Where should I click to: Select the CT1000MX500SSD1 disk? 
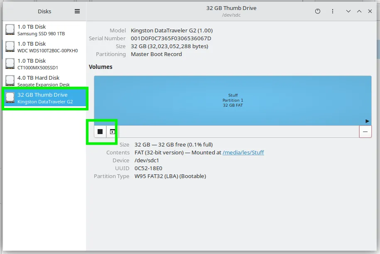click(x=44, y=64)
